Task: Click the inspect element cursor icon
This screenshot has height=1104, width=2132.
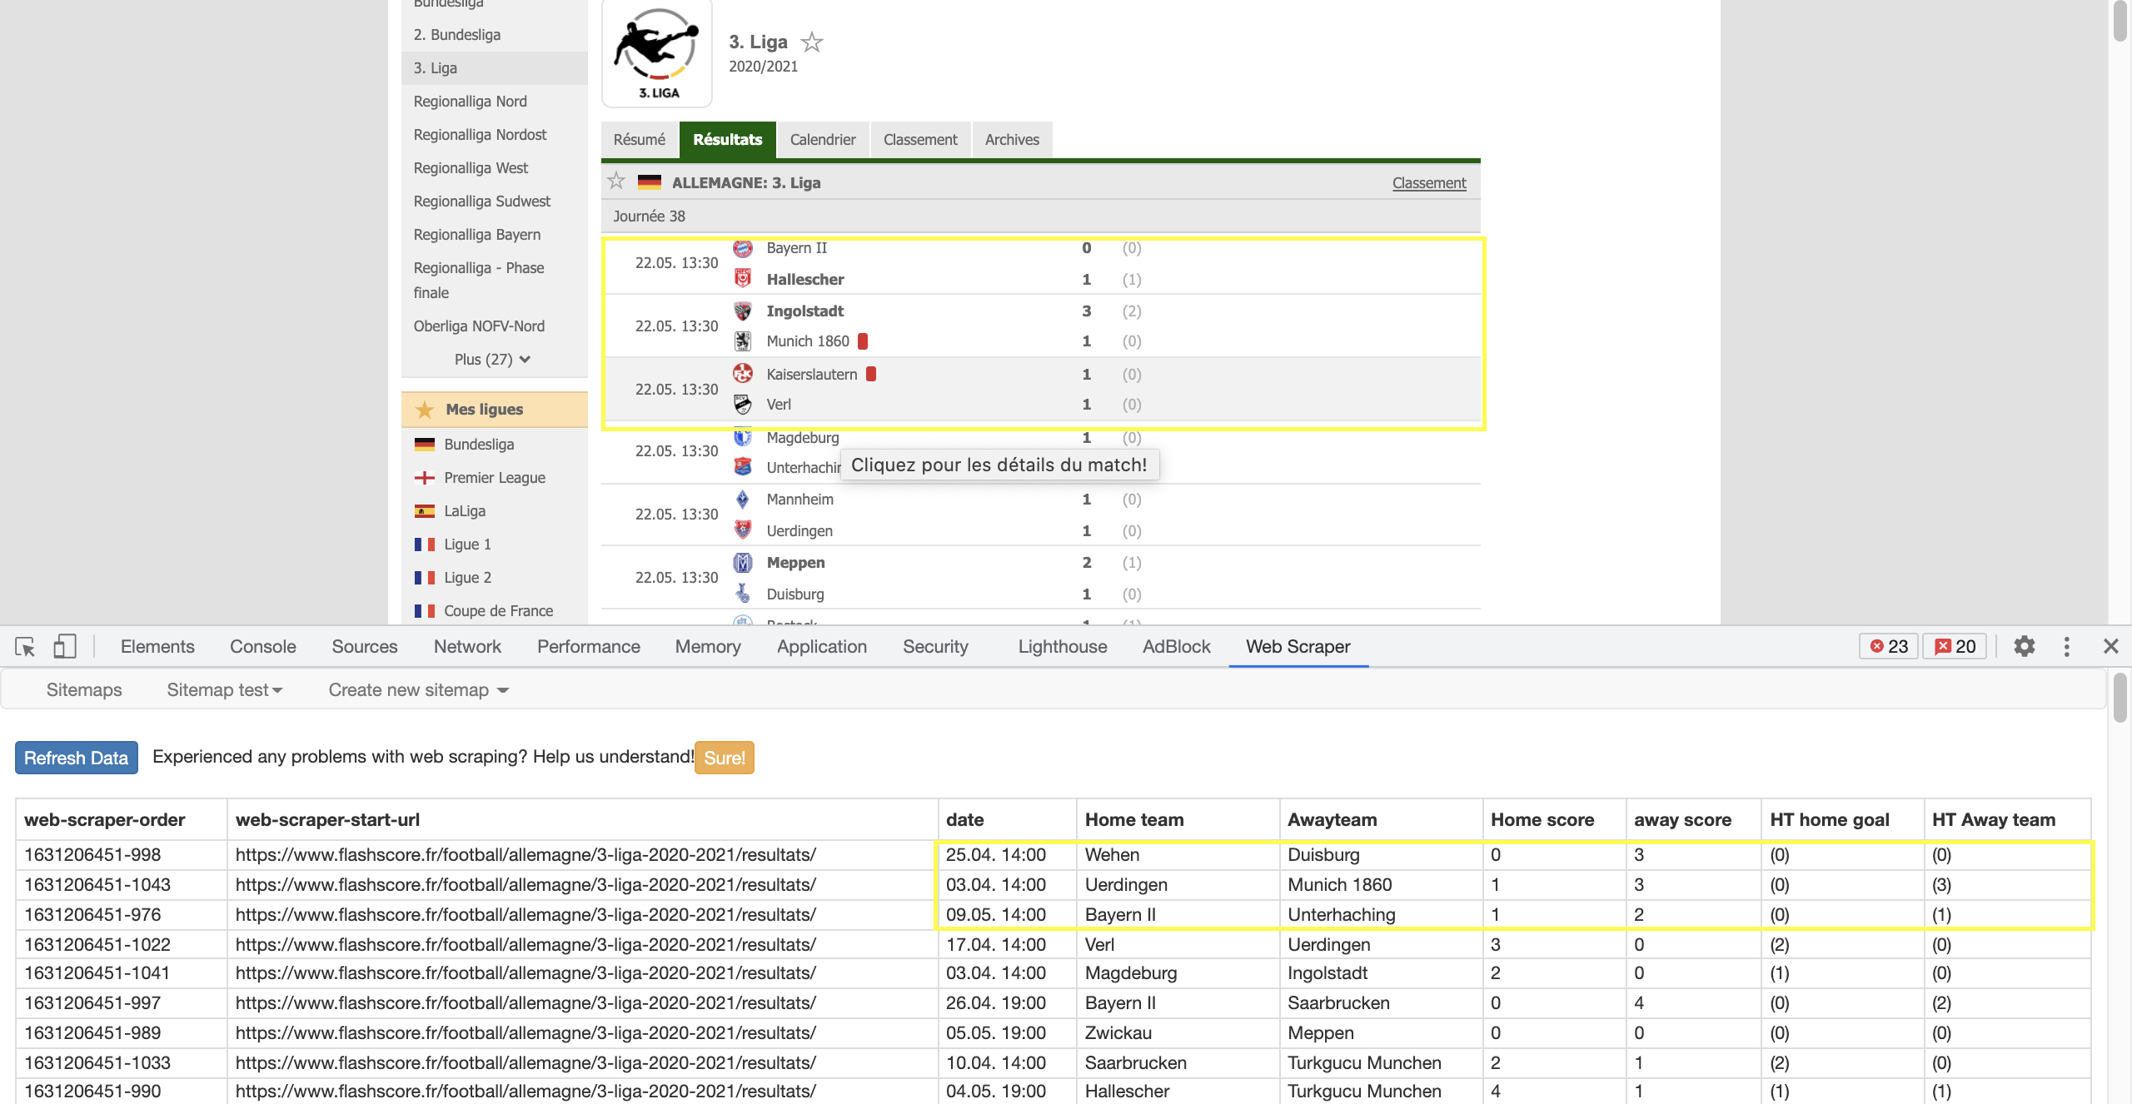Action: [25, 647]
